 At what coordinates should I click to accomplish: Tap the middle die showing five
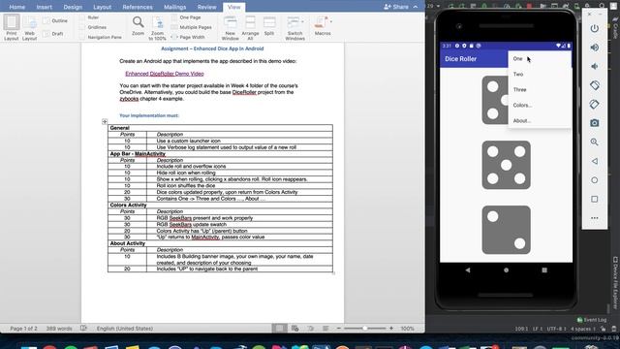click(506, 165)
